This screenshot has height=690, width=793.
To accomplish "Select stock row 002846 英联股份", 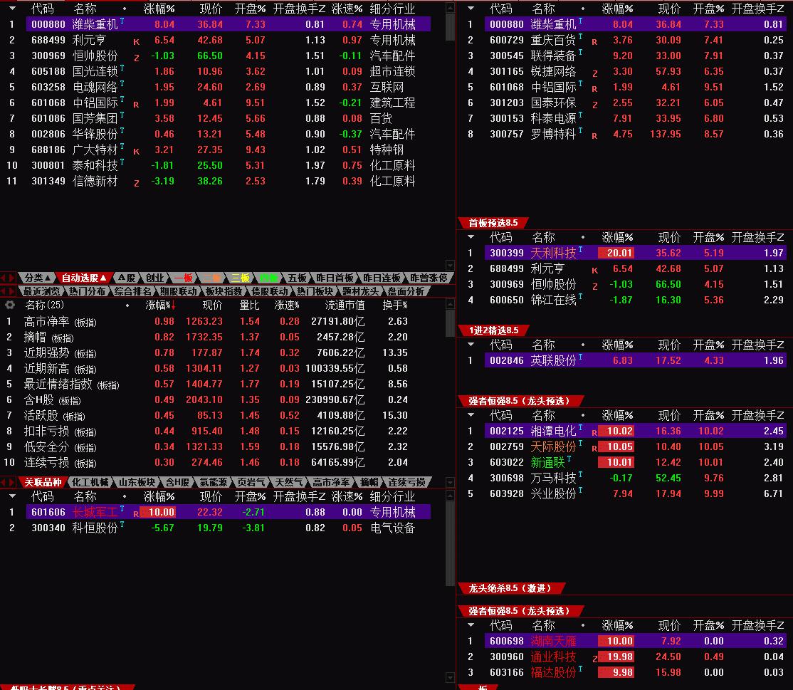I will point(635,361).
